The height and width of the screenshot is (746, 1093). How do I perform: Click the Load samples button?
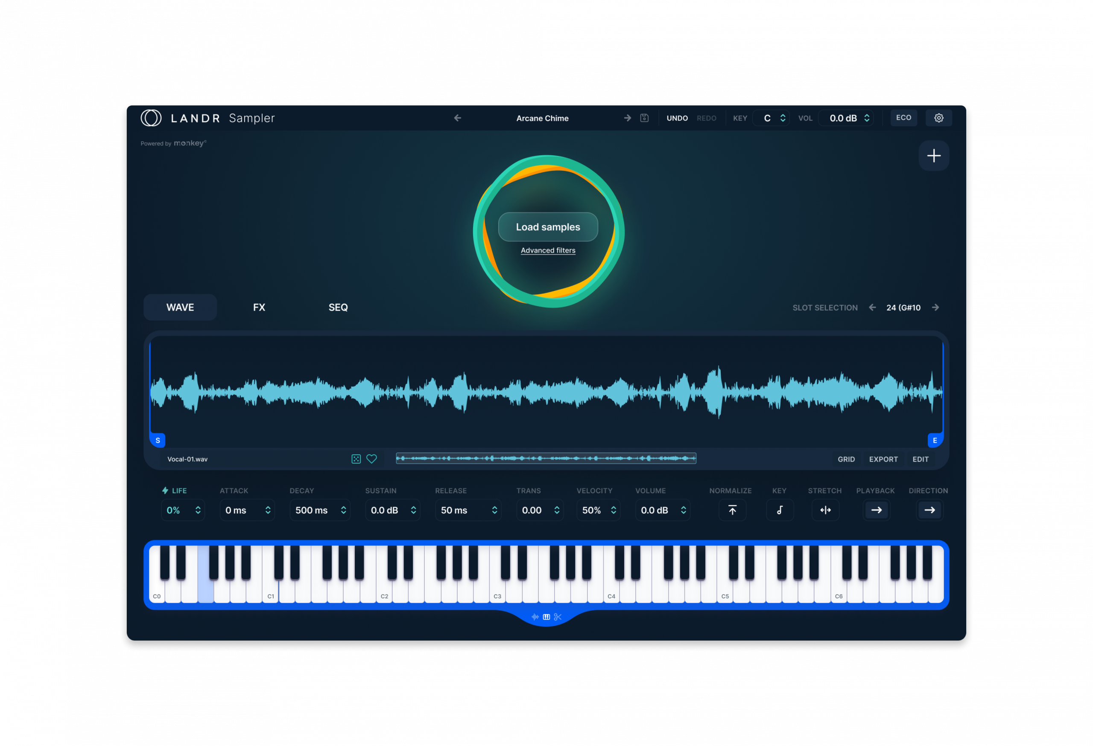coord(548,227)
